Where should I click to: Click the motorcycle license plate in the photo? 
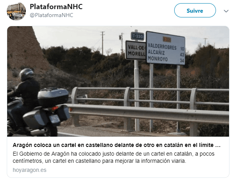[54, 119]
